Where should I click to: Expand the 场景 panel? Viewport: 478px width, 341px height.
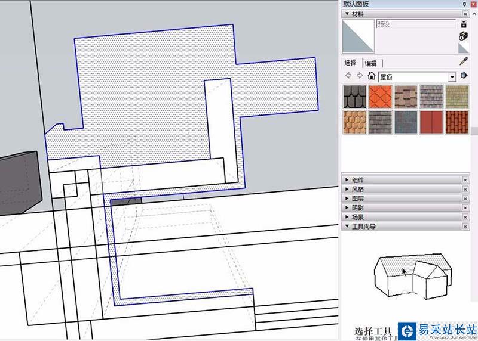[347, 217]
